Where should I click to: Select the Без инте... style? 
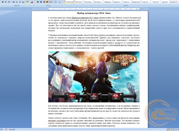(79, 2)
